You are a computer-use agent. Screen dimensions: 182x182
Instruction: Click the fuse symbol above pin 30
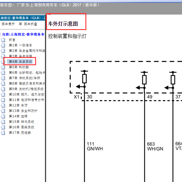(84, 79)
